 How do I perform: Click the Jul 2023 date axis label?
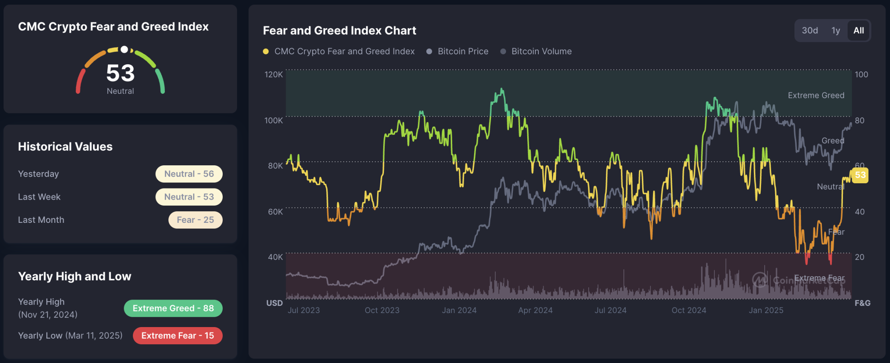304,310
